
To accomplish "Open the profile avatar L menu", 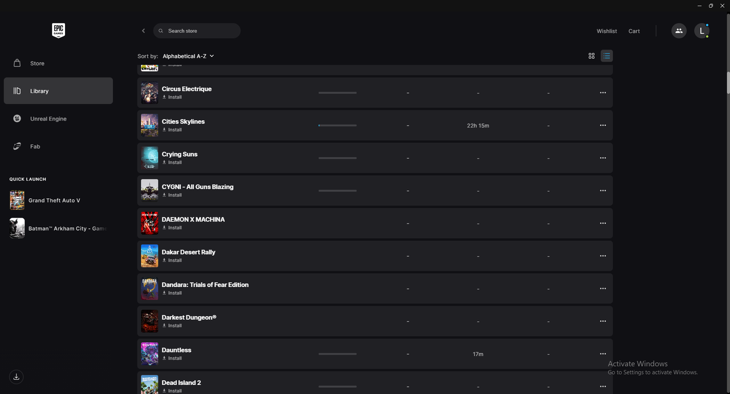I will coord(701,31).
